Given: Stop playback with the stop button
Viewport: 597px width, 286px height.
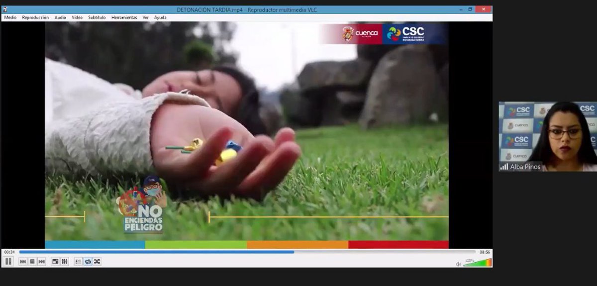Looking at the screenshot, I should point(32,262).
